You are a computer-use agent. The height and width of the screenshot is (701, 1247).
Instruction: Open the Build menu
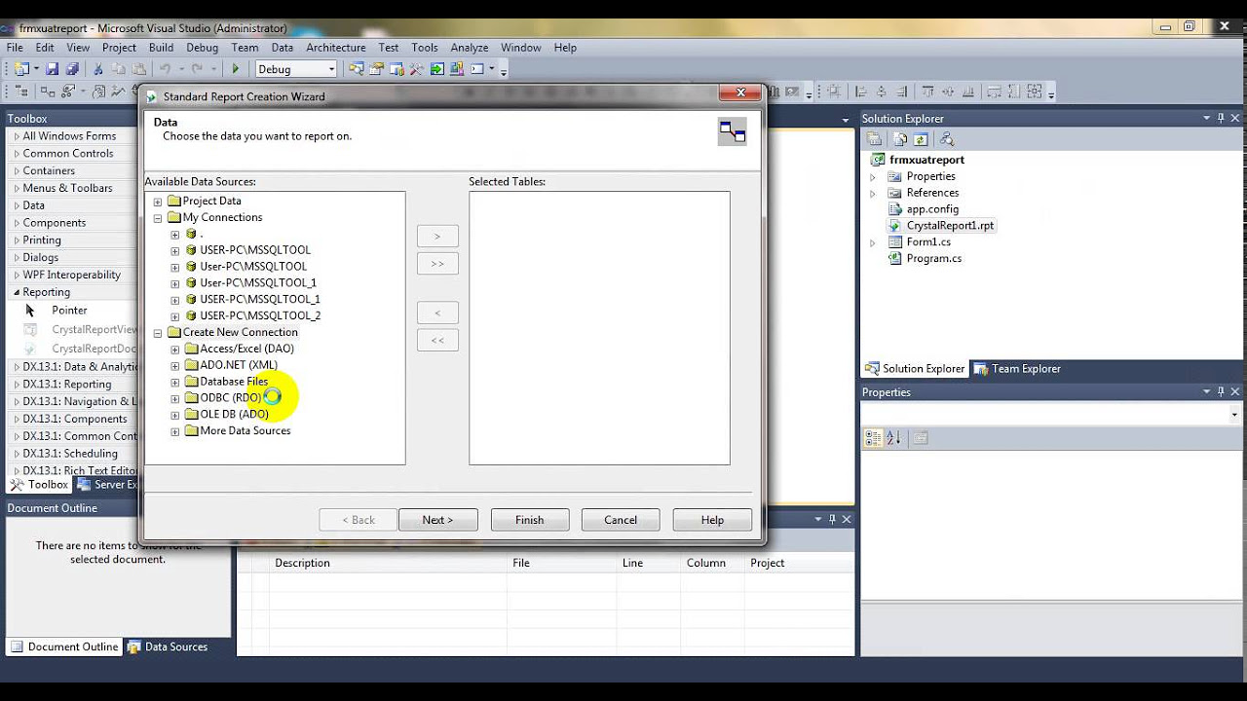point(161,47)
